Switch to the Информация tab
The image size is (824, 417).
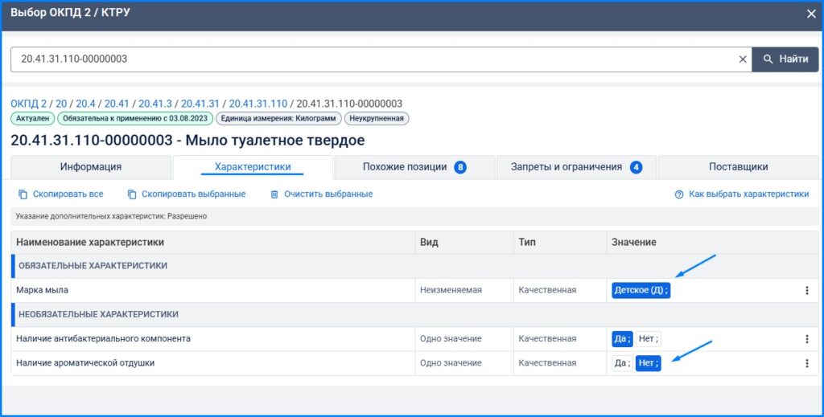click(90, 167)
